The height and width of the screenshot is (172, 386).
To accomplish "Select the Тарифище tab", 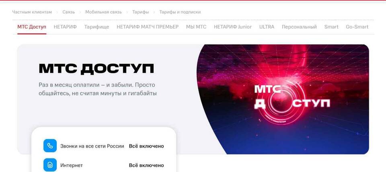I will click(97, 27).
